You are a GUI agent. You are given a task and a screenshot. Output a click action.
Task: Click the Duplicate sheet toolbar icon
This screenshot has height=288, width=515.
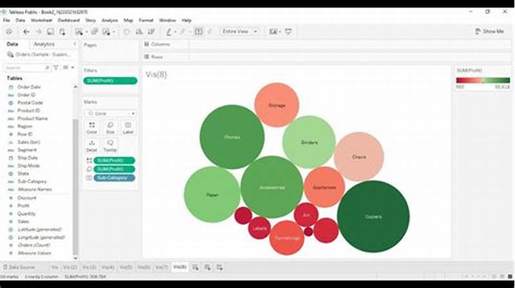coord(95,32)
